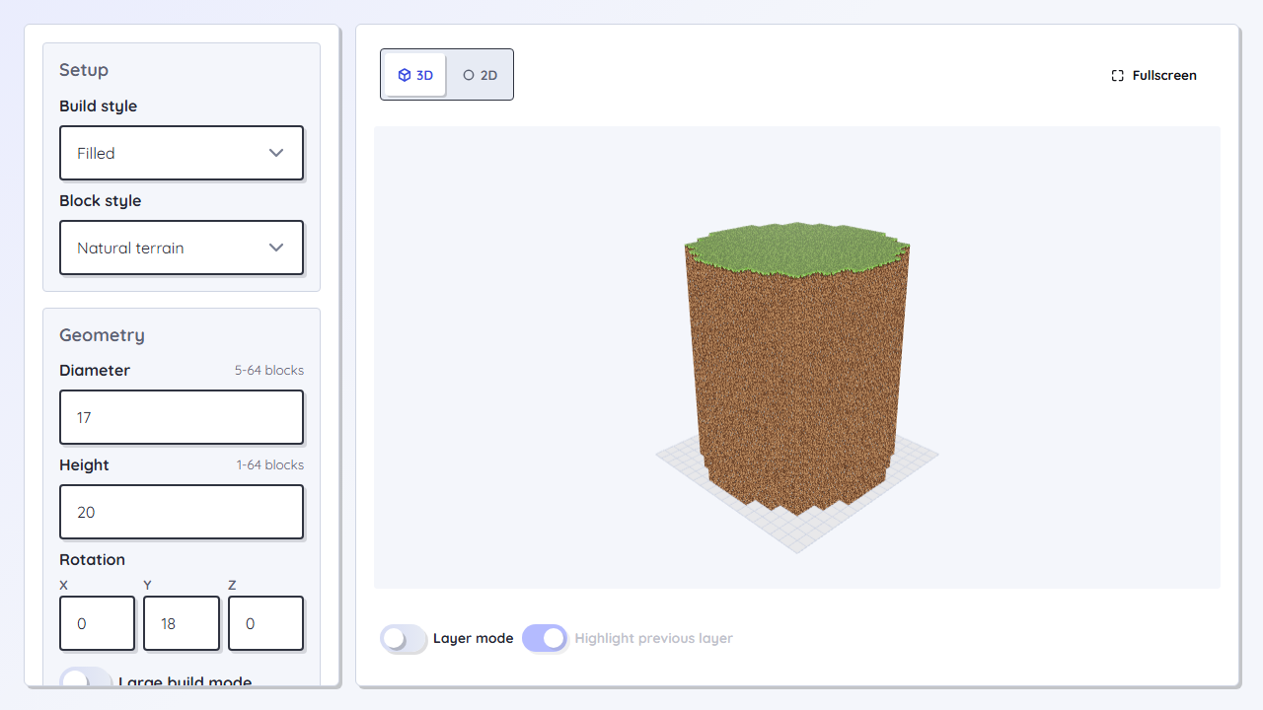1263x710 pixels.
Task: Open the Natural terrain block style dropdown
Action: coord(182,248)
